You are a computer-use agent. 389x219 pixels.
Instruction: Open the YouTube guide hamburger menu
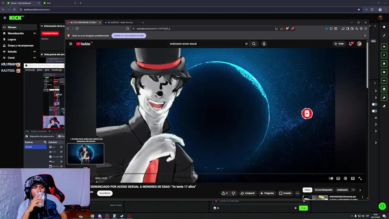(71, 44)
